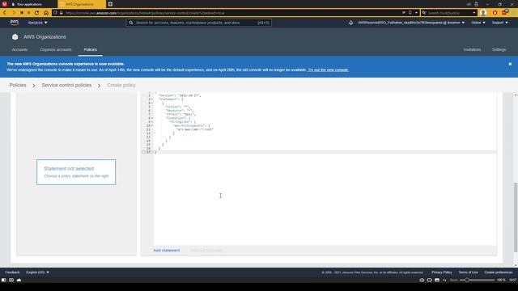The image size is (518, 291).
Task: Click the capture page camera icon
Action: click(422, 280)
